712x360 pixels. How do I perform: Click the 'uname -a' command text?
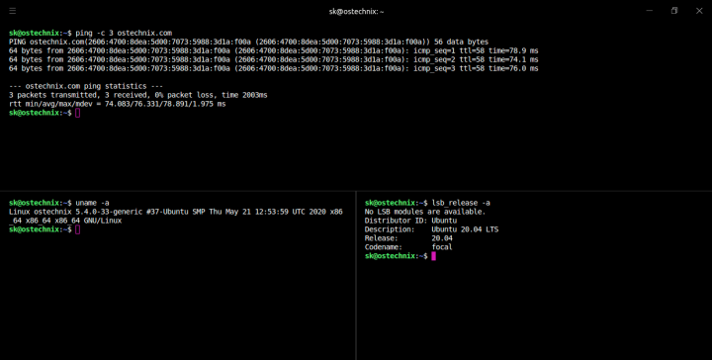92,203
